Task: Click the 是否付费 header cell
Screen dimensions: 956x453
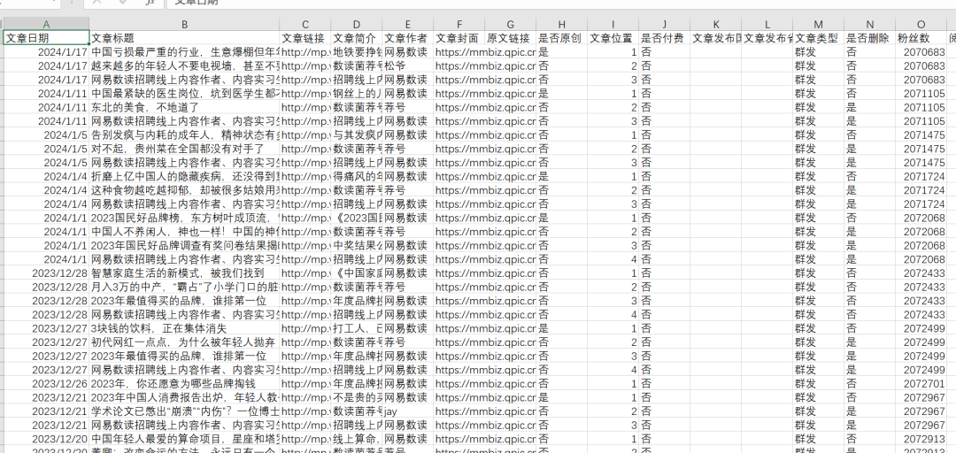Action: point(664,38)
